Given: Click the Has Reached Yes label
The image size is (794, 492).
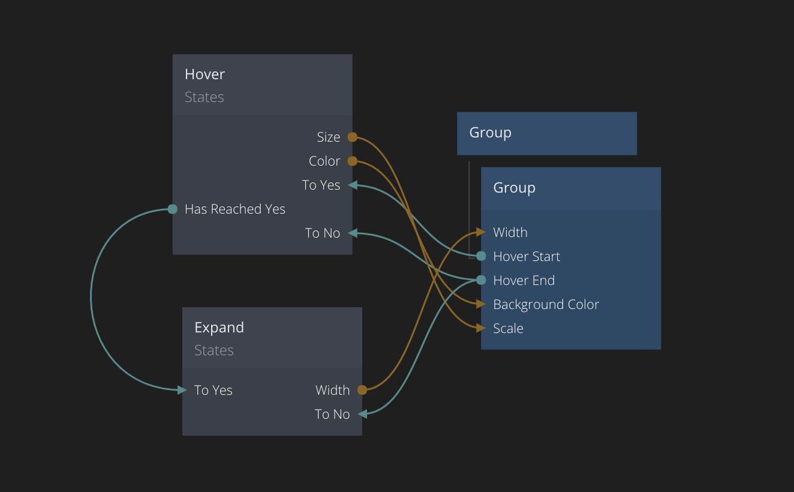Looking at the screenshot, I should click(x=235, y=209).
